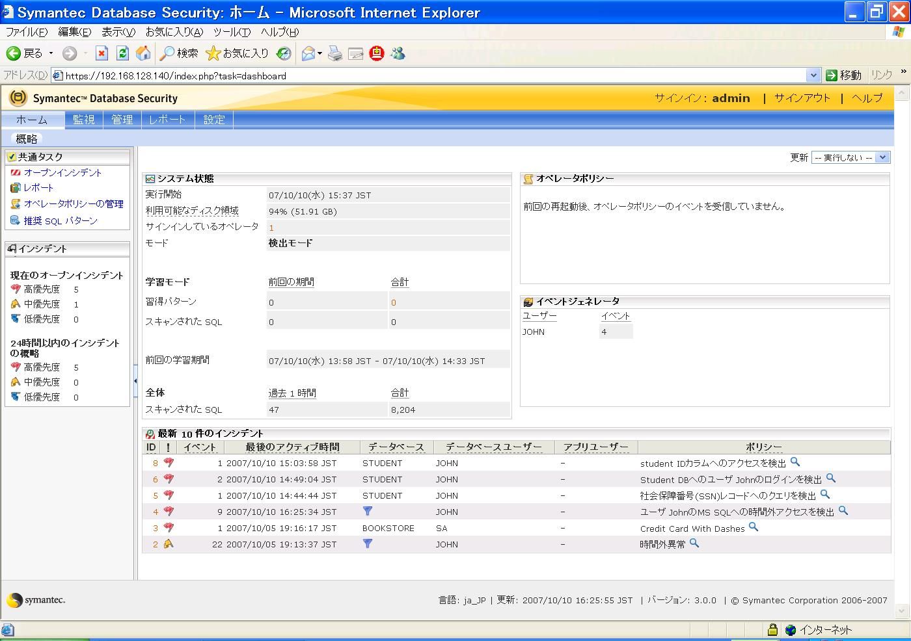Click the Refresh page icon
The image size is (911, 641).
[122, 53]
